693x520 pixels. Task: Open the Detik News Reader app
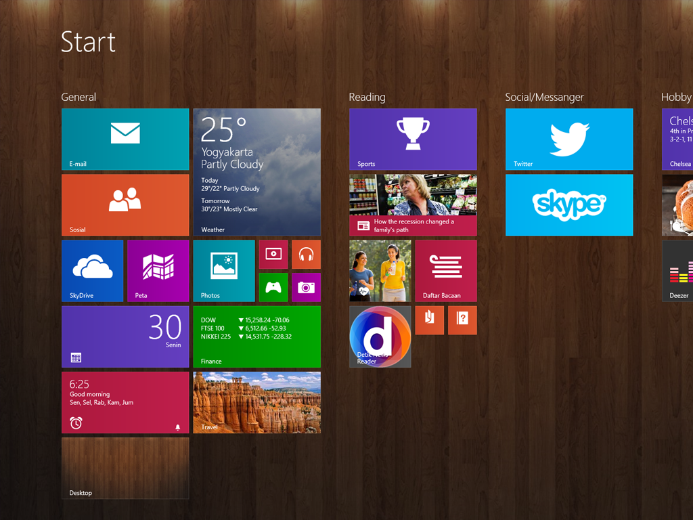click(x=380, y=337)
